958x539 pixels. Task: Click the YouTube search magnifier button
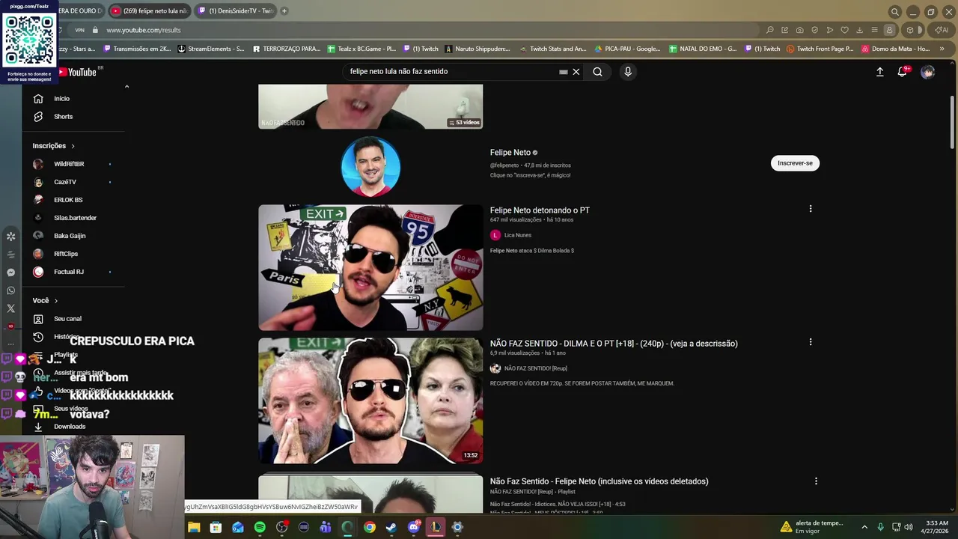pyautogui.click(x=597, y=72)
